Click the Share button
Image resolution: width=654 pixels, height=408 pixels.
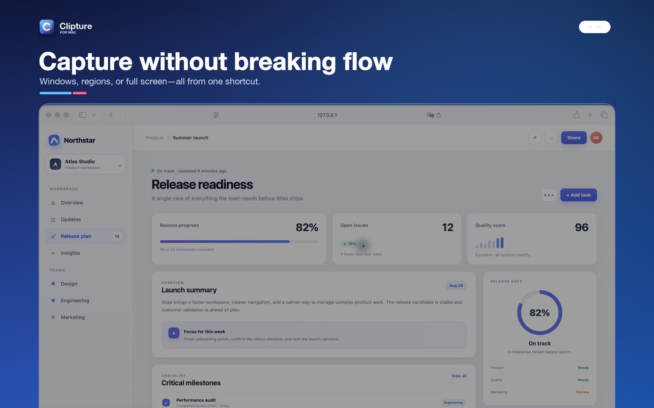(573, 137)
